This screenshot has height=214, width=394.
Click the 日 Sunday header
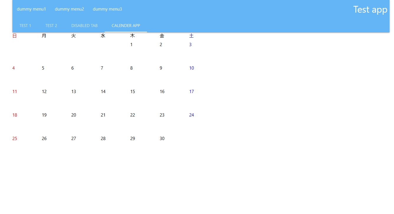pos(14,36)
